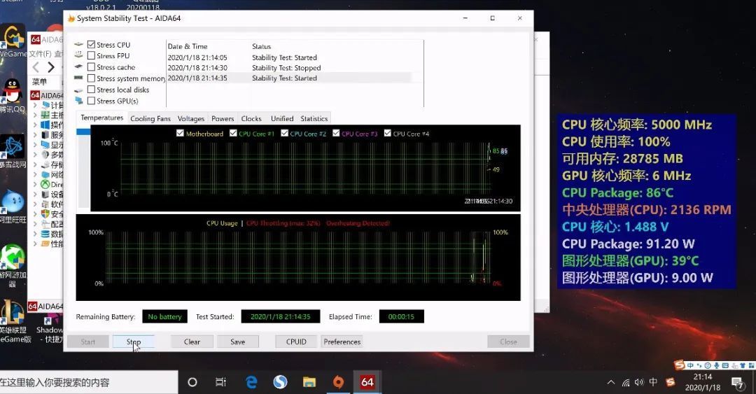Click the Clear button
Image resolution: width=756 pixels, height=394 pixels.
(192, 342)
